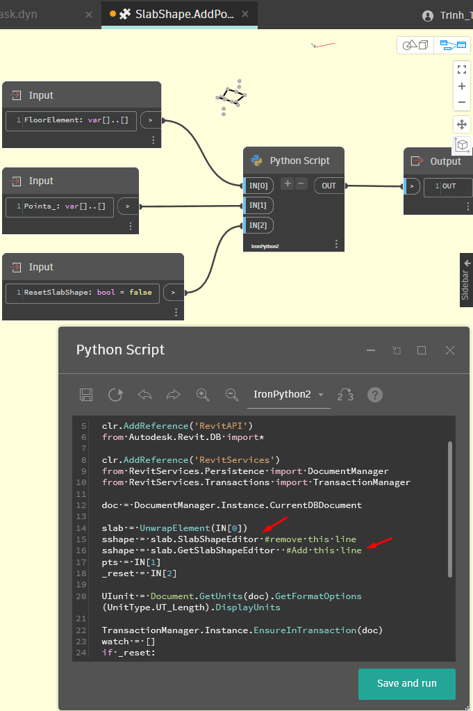This screenshot has width=473, height=711.
Task: Zoom to fit the workspace
Action: [462, 70]
